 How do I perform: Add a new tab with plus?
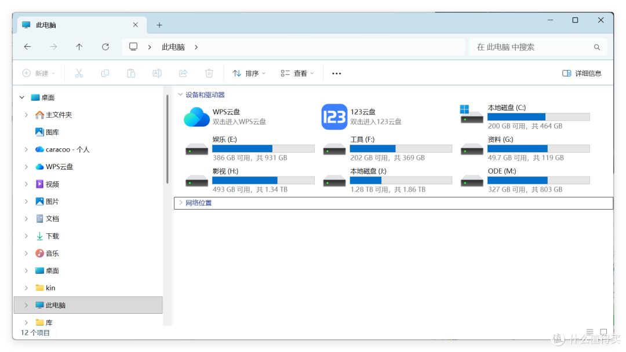tap(159, 25)
